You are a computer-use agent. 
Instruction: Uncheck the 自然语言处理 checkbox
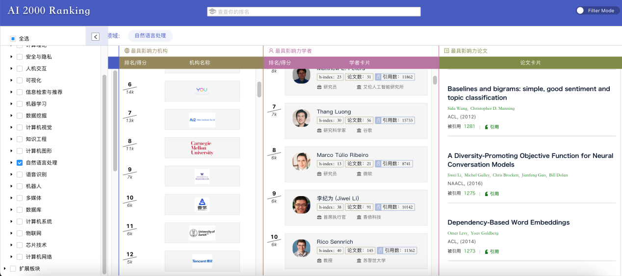pyautogui.click(x=20, y=163)
